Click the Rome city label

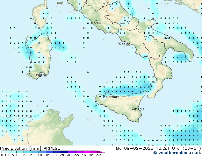click(x=96, y=23)
